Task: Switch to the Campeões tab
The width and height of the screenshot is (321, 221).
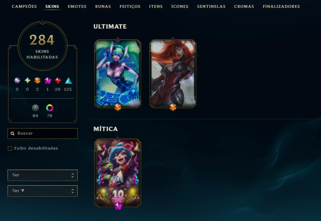Action: click(24, 6)
